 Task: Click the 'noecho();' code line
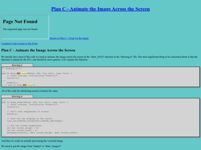click(12, 114)
